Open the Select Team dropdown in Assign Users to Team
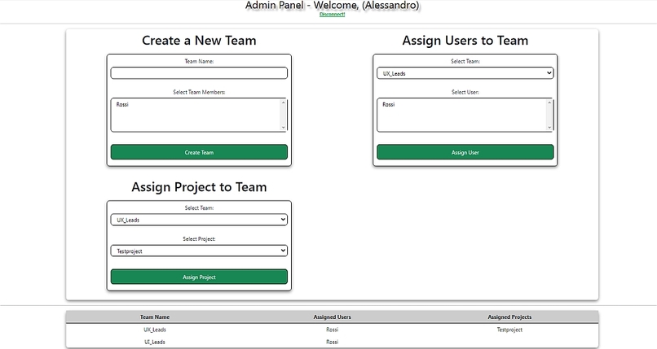Image resolution: width=657 pixels, height=349 pixels. pyautogui.click(x=465, y=73)
